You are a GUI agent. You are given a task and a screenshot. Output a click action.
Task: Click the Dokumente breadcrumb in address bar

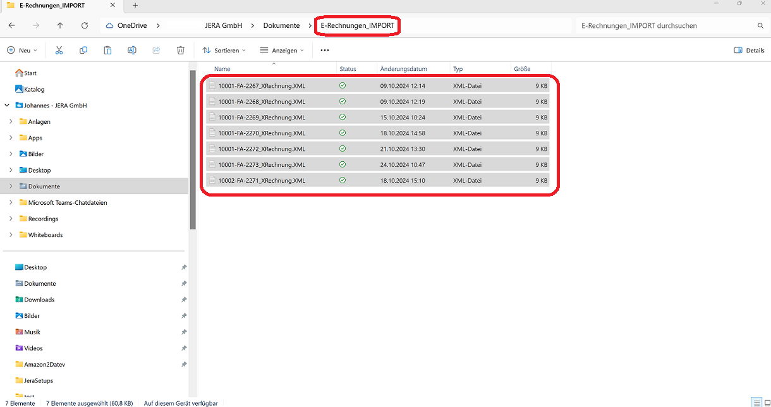(281, 26)
